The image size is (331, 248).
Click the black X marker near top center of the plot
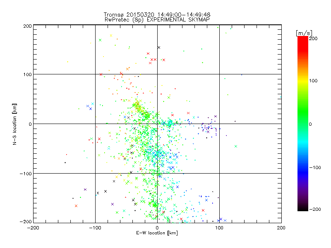coord(159,48)
